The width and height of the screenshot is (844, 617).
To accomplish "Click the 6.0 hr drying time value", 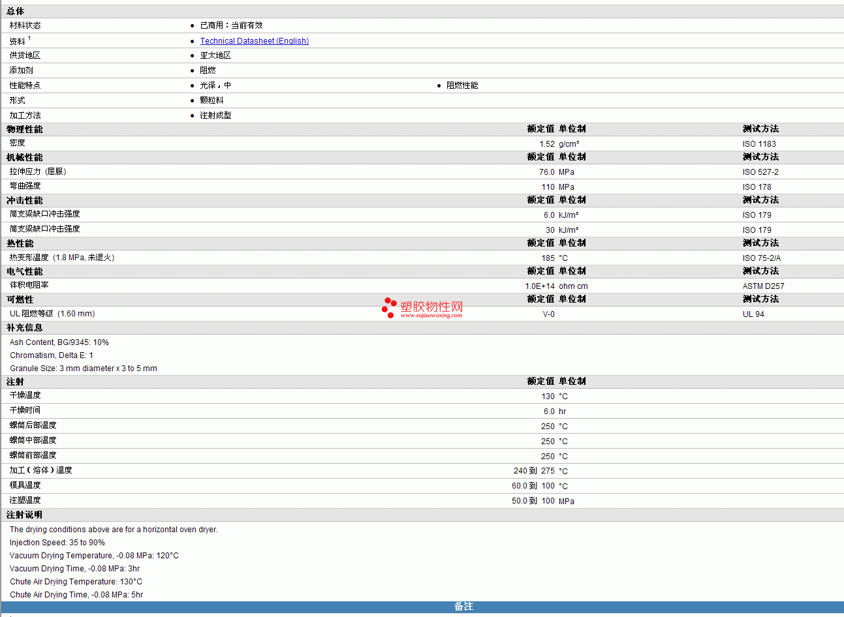I will [x=555, y=412].
